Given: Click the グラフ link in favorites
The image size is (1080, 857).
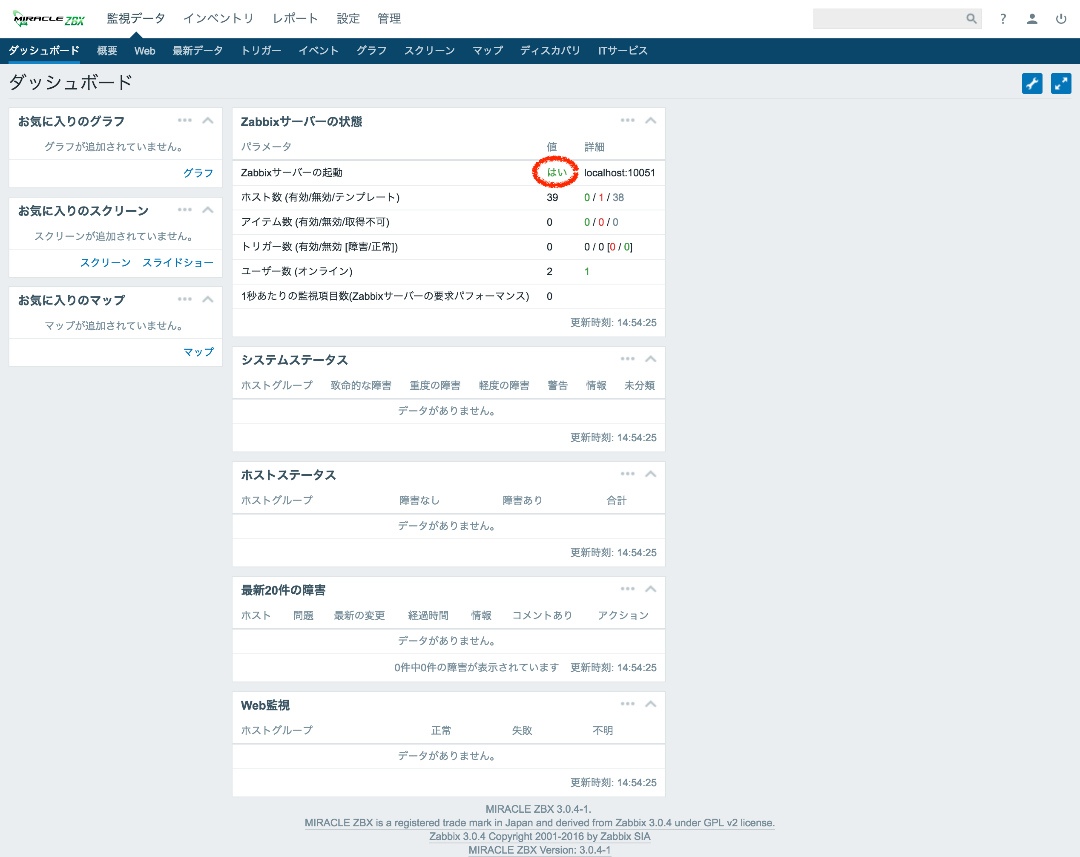Looking at the screenshot, I should pyautogui.click(x=198, y=173).
